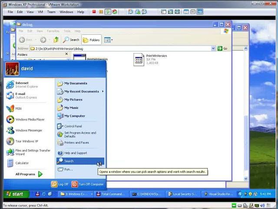Switch to quick switch mode icon
This screenshot has width=278, height=209.
(177, 12)
